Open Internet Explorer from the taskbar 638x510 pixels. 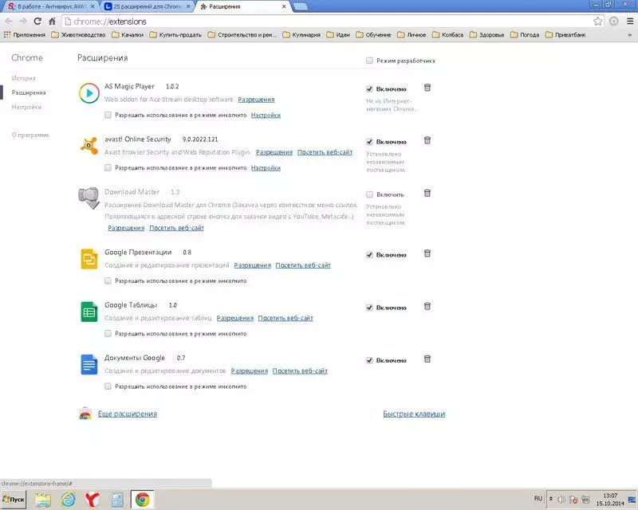click(69, 500)
